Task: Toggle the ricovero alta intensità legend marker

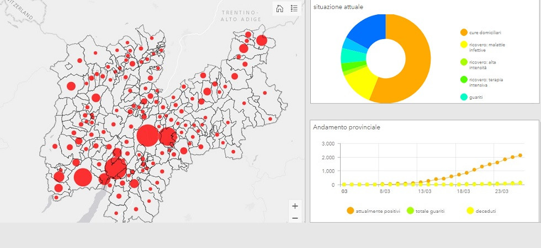Action: click(x=464, y=62)
